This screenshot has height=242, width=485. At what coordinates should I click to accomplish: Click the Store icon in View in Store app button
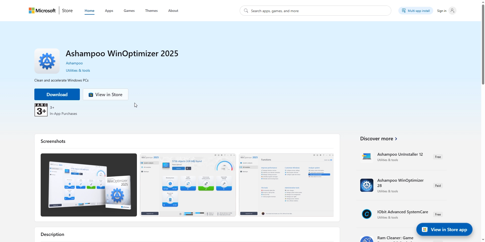tap(425, 229)
